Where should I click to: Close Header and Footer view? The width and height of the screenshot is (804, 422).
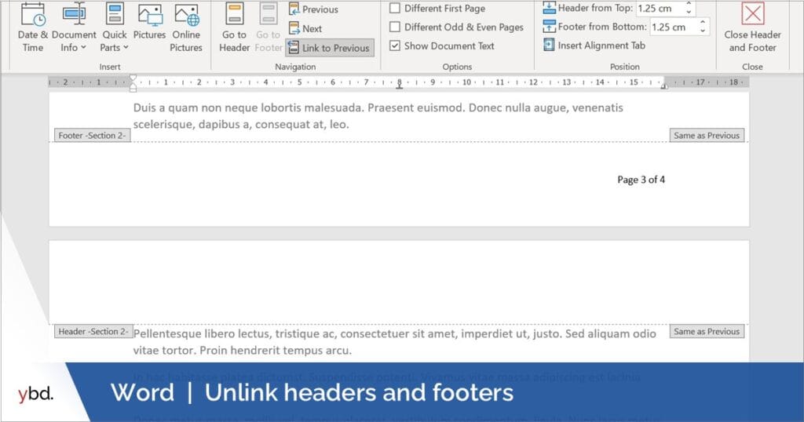[x=752, y=27]
